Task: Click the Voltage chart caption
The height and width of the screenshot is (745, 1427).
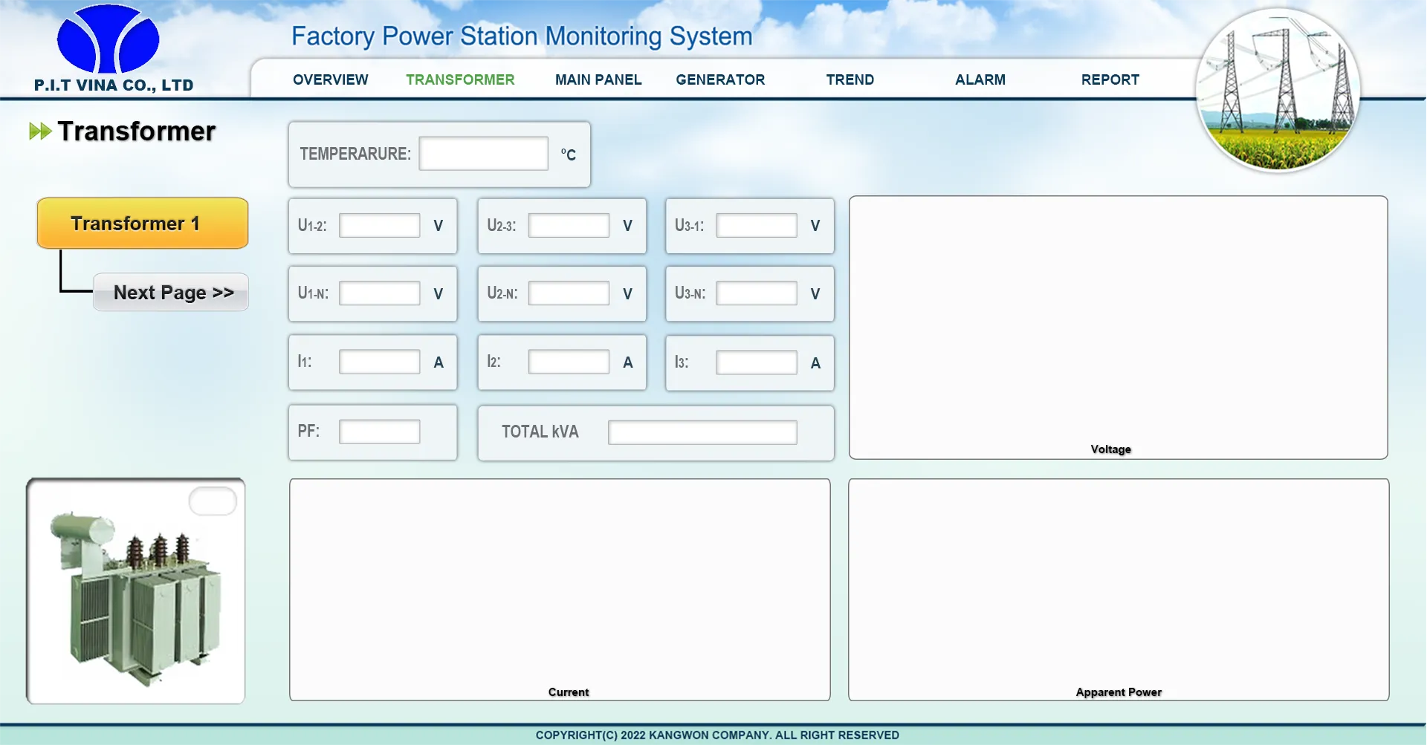Action: (1111, 449)
